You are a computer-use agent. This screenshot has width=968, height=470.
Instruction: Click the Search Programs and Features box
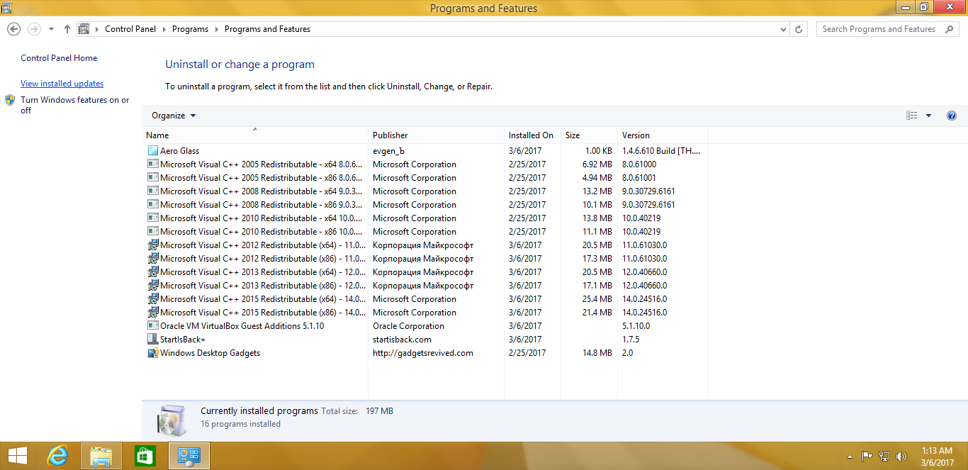(x=887, y=29)
